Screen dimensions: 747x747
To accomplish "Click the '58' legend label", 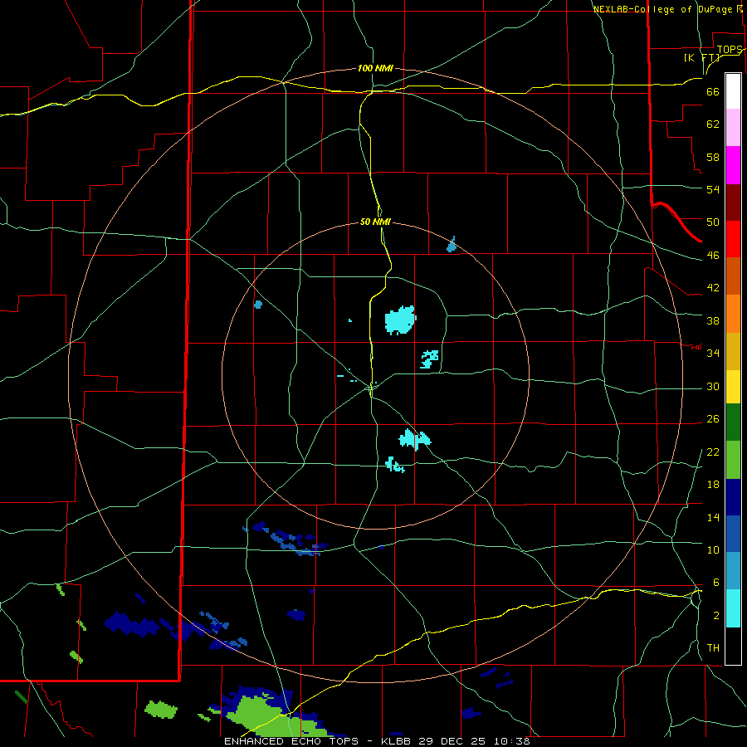I will [713, 157].
